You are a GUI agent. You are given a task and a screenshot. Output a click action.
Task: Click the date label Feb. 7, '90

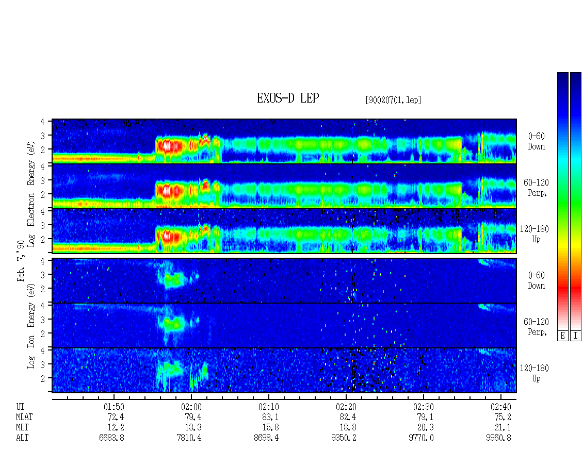21,261
